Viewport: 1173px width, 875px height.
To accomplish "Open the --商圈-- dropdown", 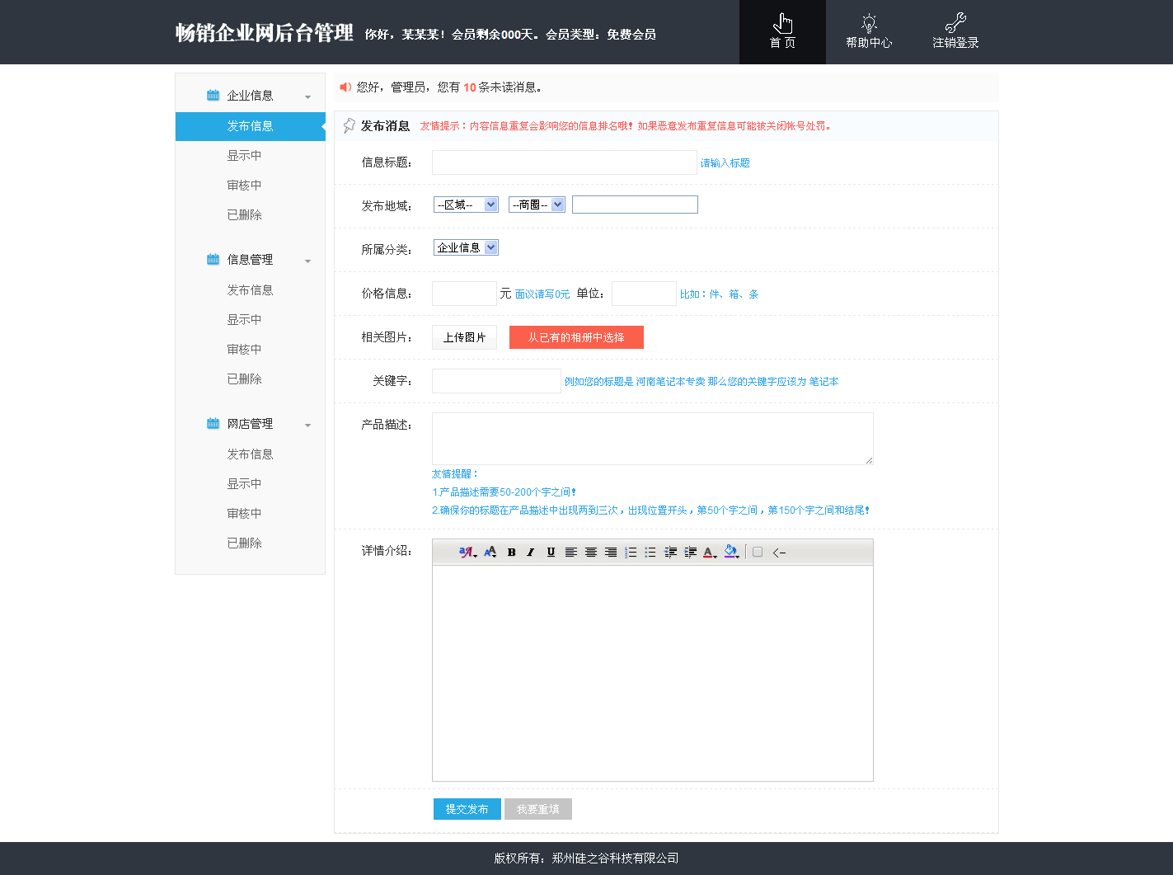I will pos(537,205).
